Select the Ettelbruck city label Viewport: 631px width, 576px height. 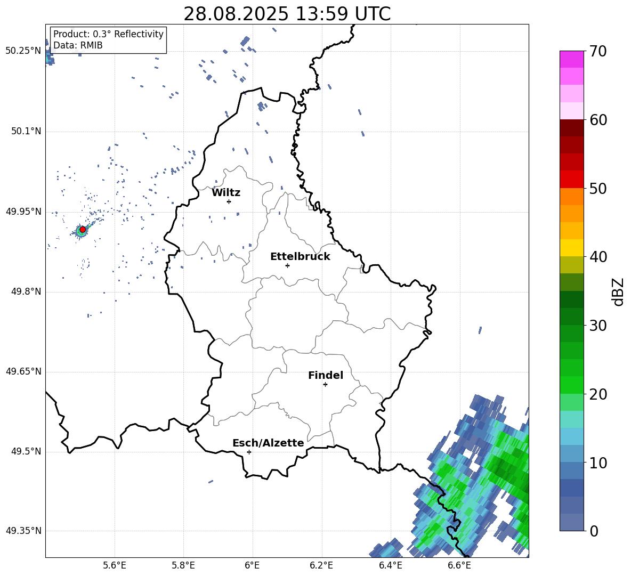(x=300, y=257)
